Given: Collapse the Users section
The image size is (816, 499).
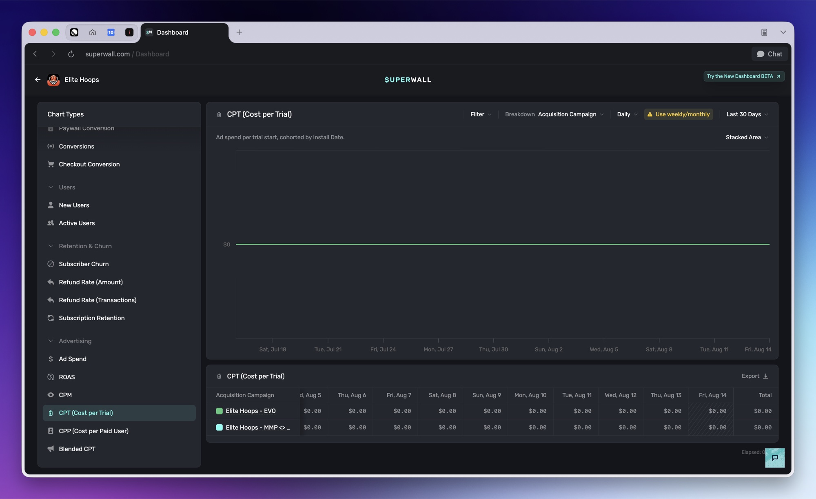Looking at the screenshot, I should tap(51, 187).
